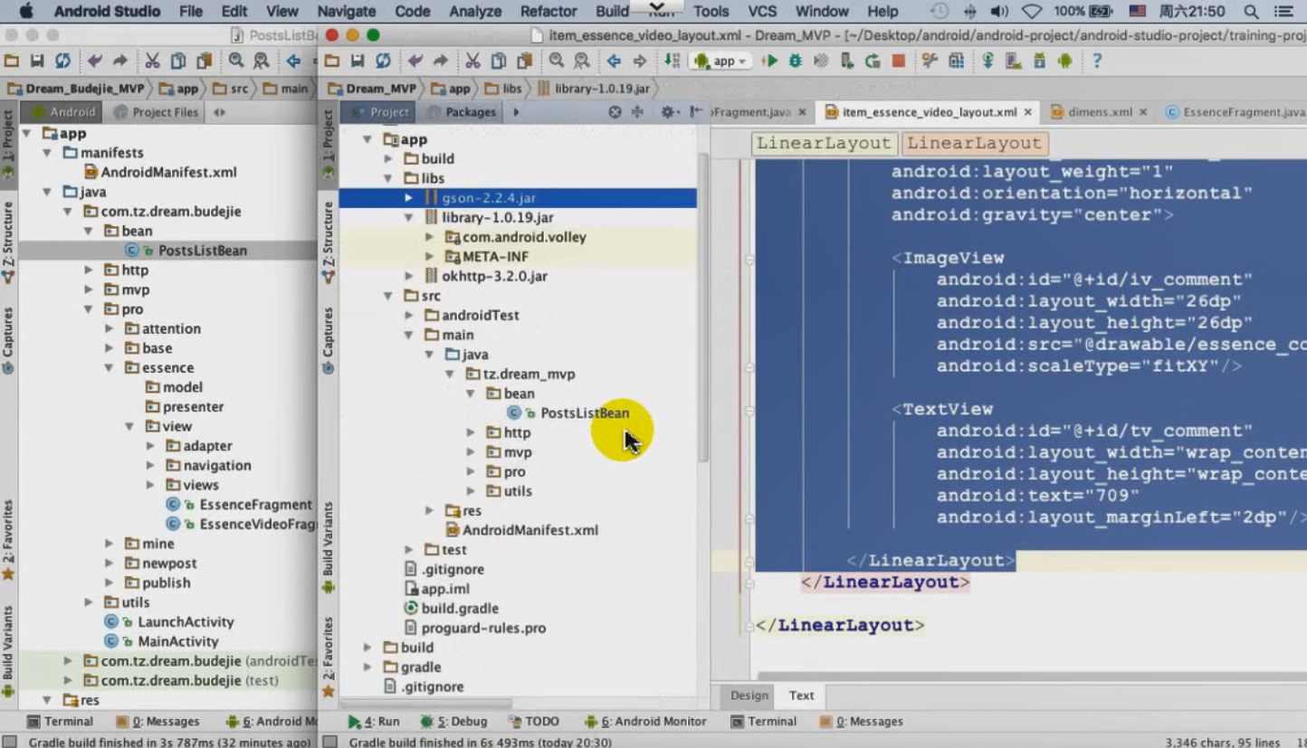Image resolution: width=1307 pixels, height=748 pixels.
Task: Click Save icon in Dream_Budejie_MVP window toolbar
Action: click(x=37, y=62)
